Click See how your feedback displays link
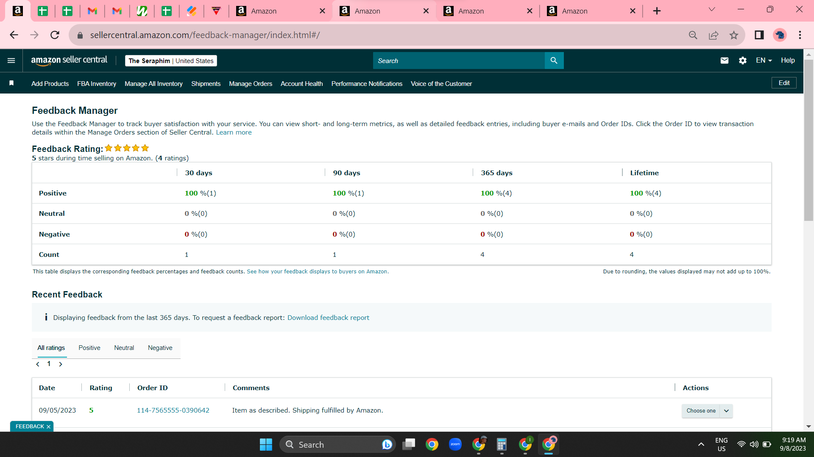 (318, 272)
